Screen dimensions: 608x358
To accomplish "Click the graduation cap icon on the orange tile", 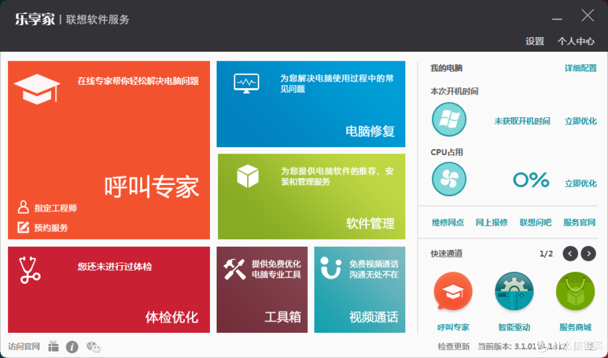I will point(37,89).
